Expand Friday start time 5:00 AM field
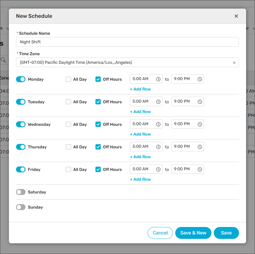This screenshot has width=255, height=254. 142,169
